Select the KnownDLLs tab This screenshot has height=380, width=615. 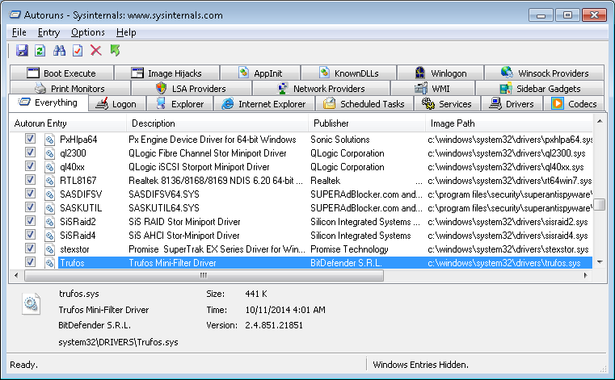pyautogui.click(x=348, y=73)
